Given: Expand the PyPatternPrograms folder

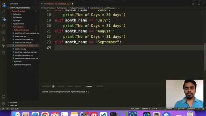Looking at the screenshot, I should (x=22, y=65).
